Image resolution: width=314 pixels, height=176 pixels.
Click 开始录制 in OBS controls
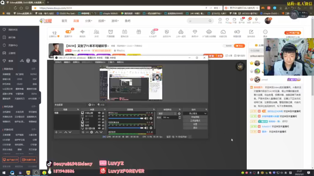(195, 117)
